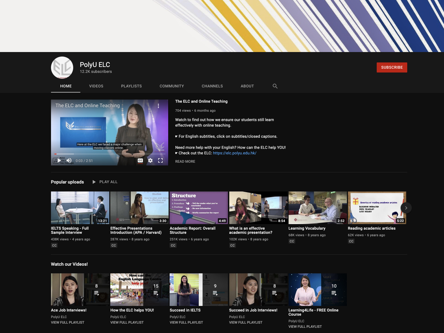Click playlist icon on Succeed in IELTS thumbnail
Image resolution: width=444 pixels, height=333 pixels.
215,293
